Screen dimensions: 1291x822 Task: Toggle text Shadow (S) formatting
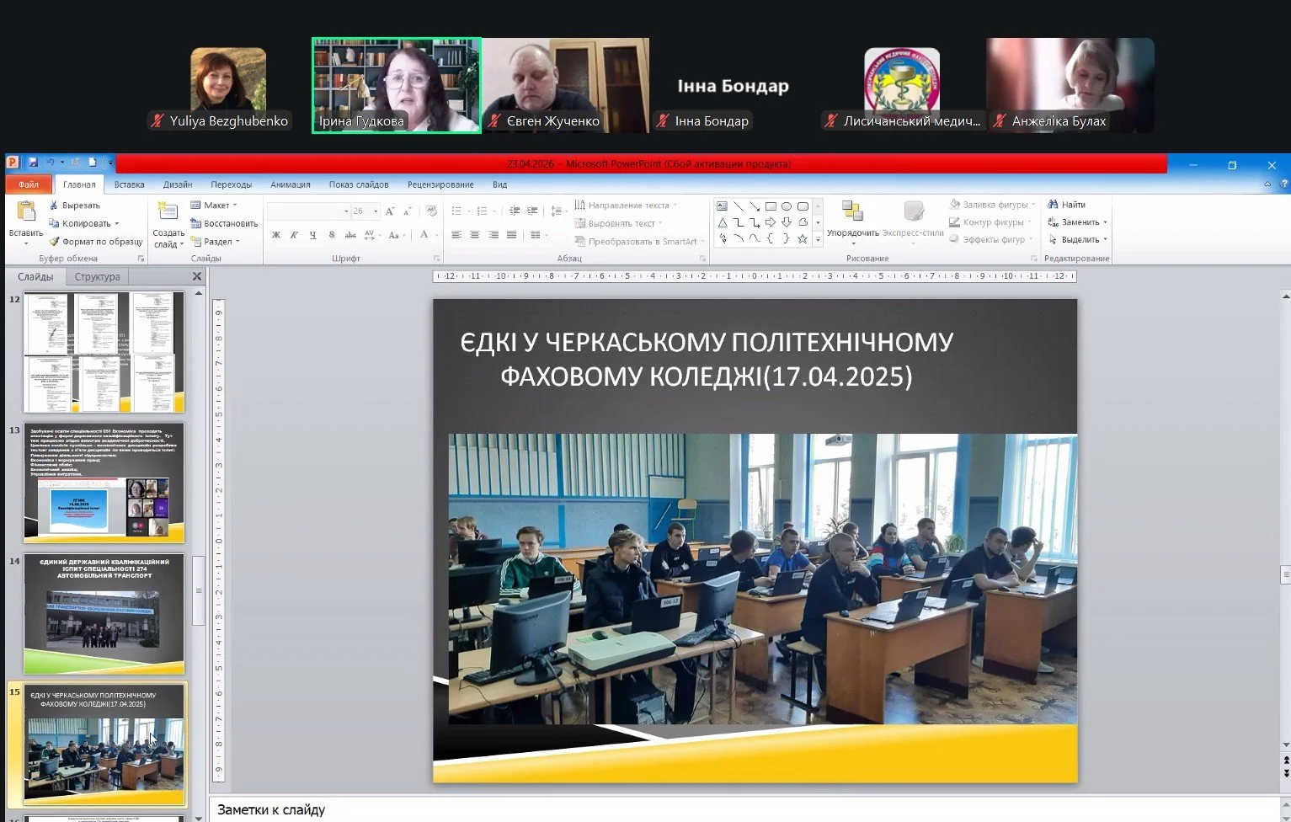point(332,235)
